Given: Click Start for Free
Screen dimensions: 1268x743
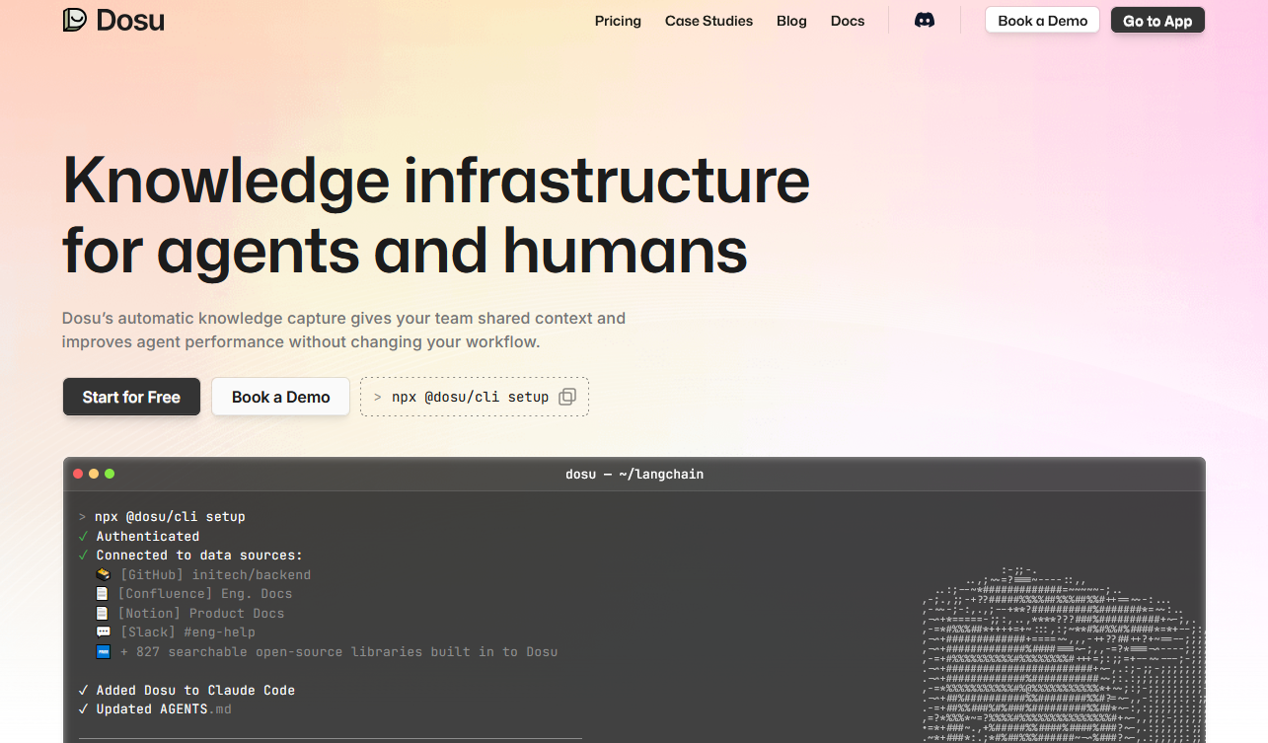Looking at the screenshot, I should 131,397.
